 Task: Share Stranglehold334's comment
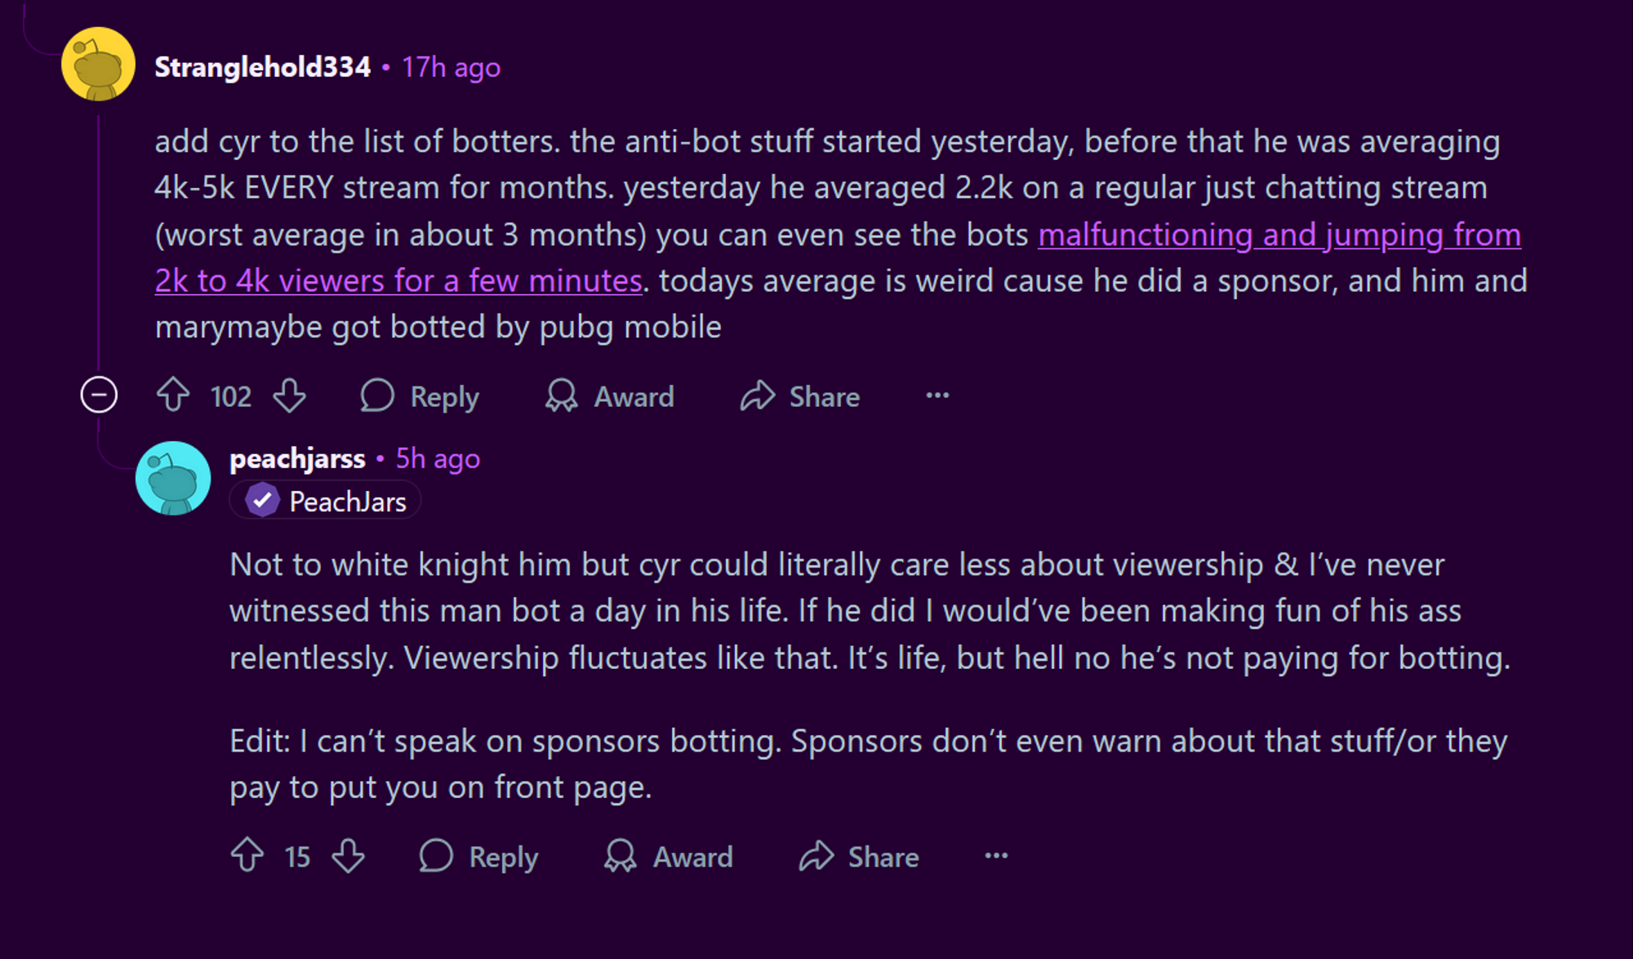tap(800, 396)
